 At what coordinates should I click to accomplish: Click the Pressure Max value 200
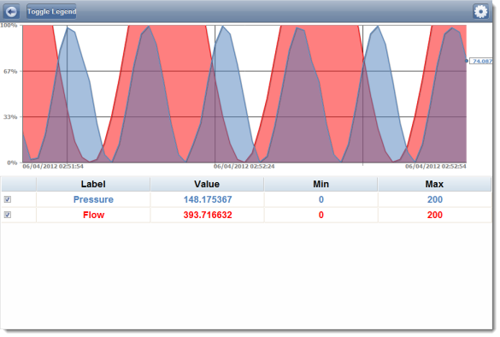tap(435, 199)
